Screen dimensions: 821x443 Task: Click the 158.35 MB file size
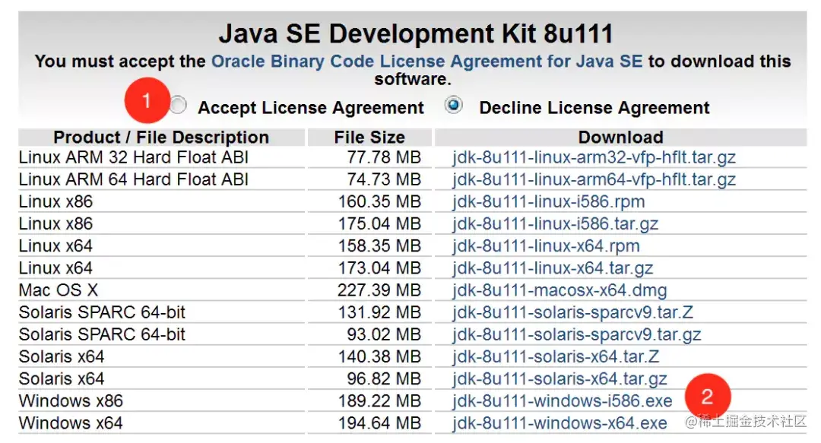pos(379,245)
